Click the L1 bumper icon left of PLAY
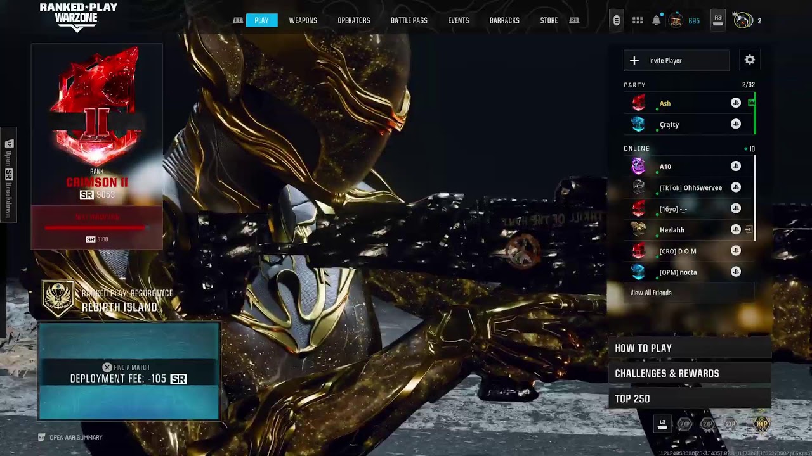This screenshot has width=812, height=456. tap(238, 20)
